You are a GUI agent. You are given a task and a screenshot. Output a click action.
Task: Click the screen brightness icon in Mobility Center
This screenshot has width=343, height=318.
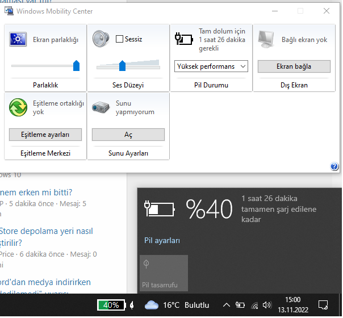18,39
